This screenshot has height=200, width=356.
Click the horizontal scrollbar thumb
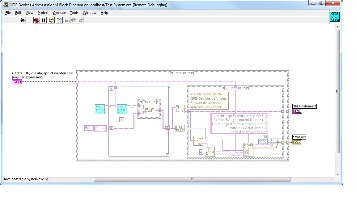[x=192, y=179]
